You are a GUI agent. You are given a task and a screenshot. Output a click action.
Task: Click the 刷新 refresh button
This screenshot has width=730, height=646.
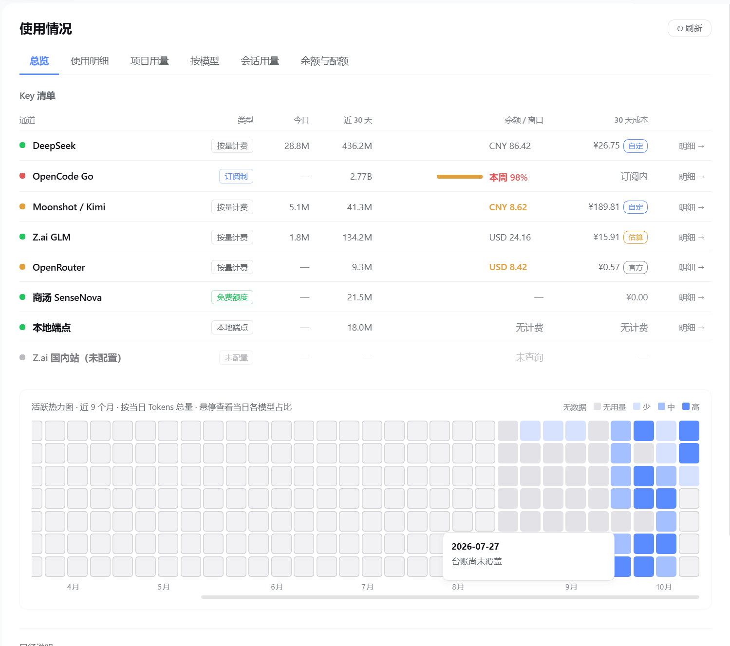[x=689, y=28]
